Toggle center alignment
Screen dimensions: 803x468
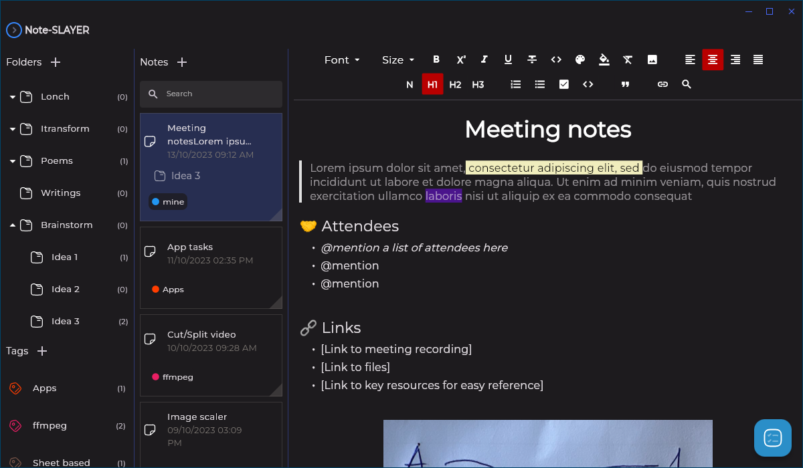click(713, 60)
